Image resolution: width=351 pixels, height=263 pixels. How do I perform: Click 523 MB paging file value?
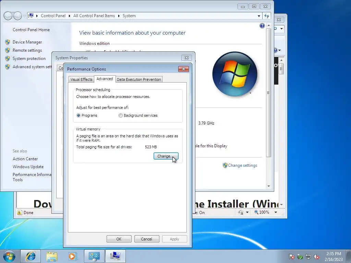point(151,147)
